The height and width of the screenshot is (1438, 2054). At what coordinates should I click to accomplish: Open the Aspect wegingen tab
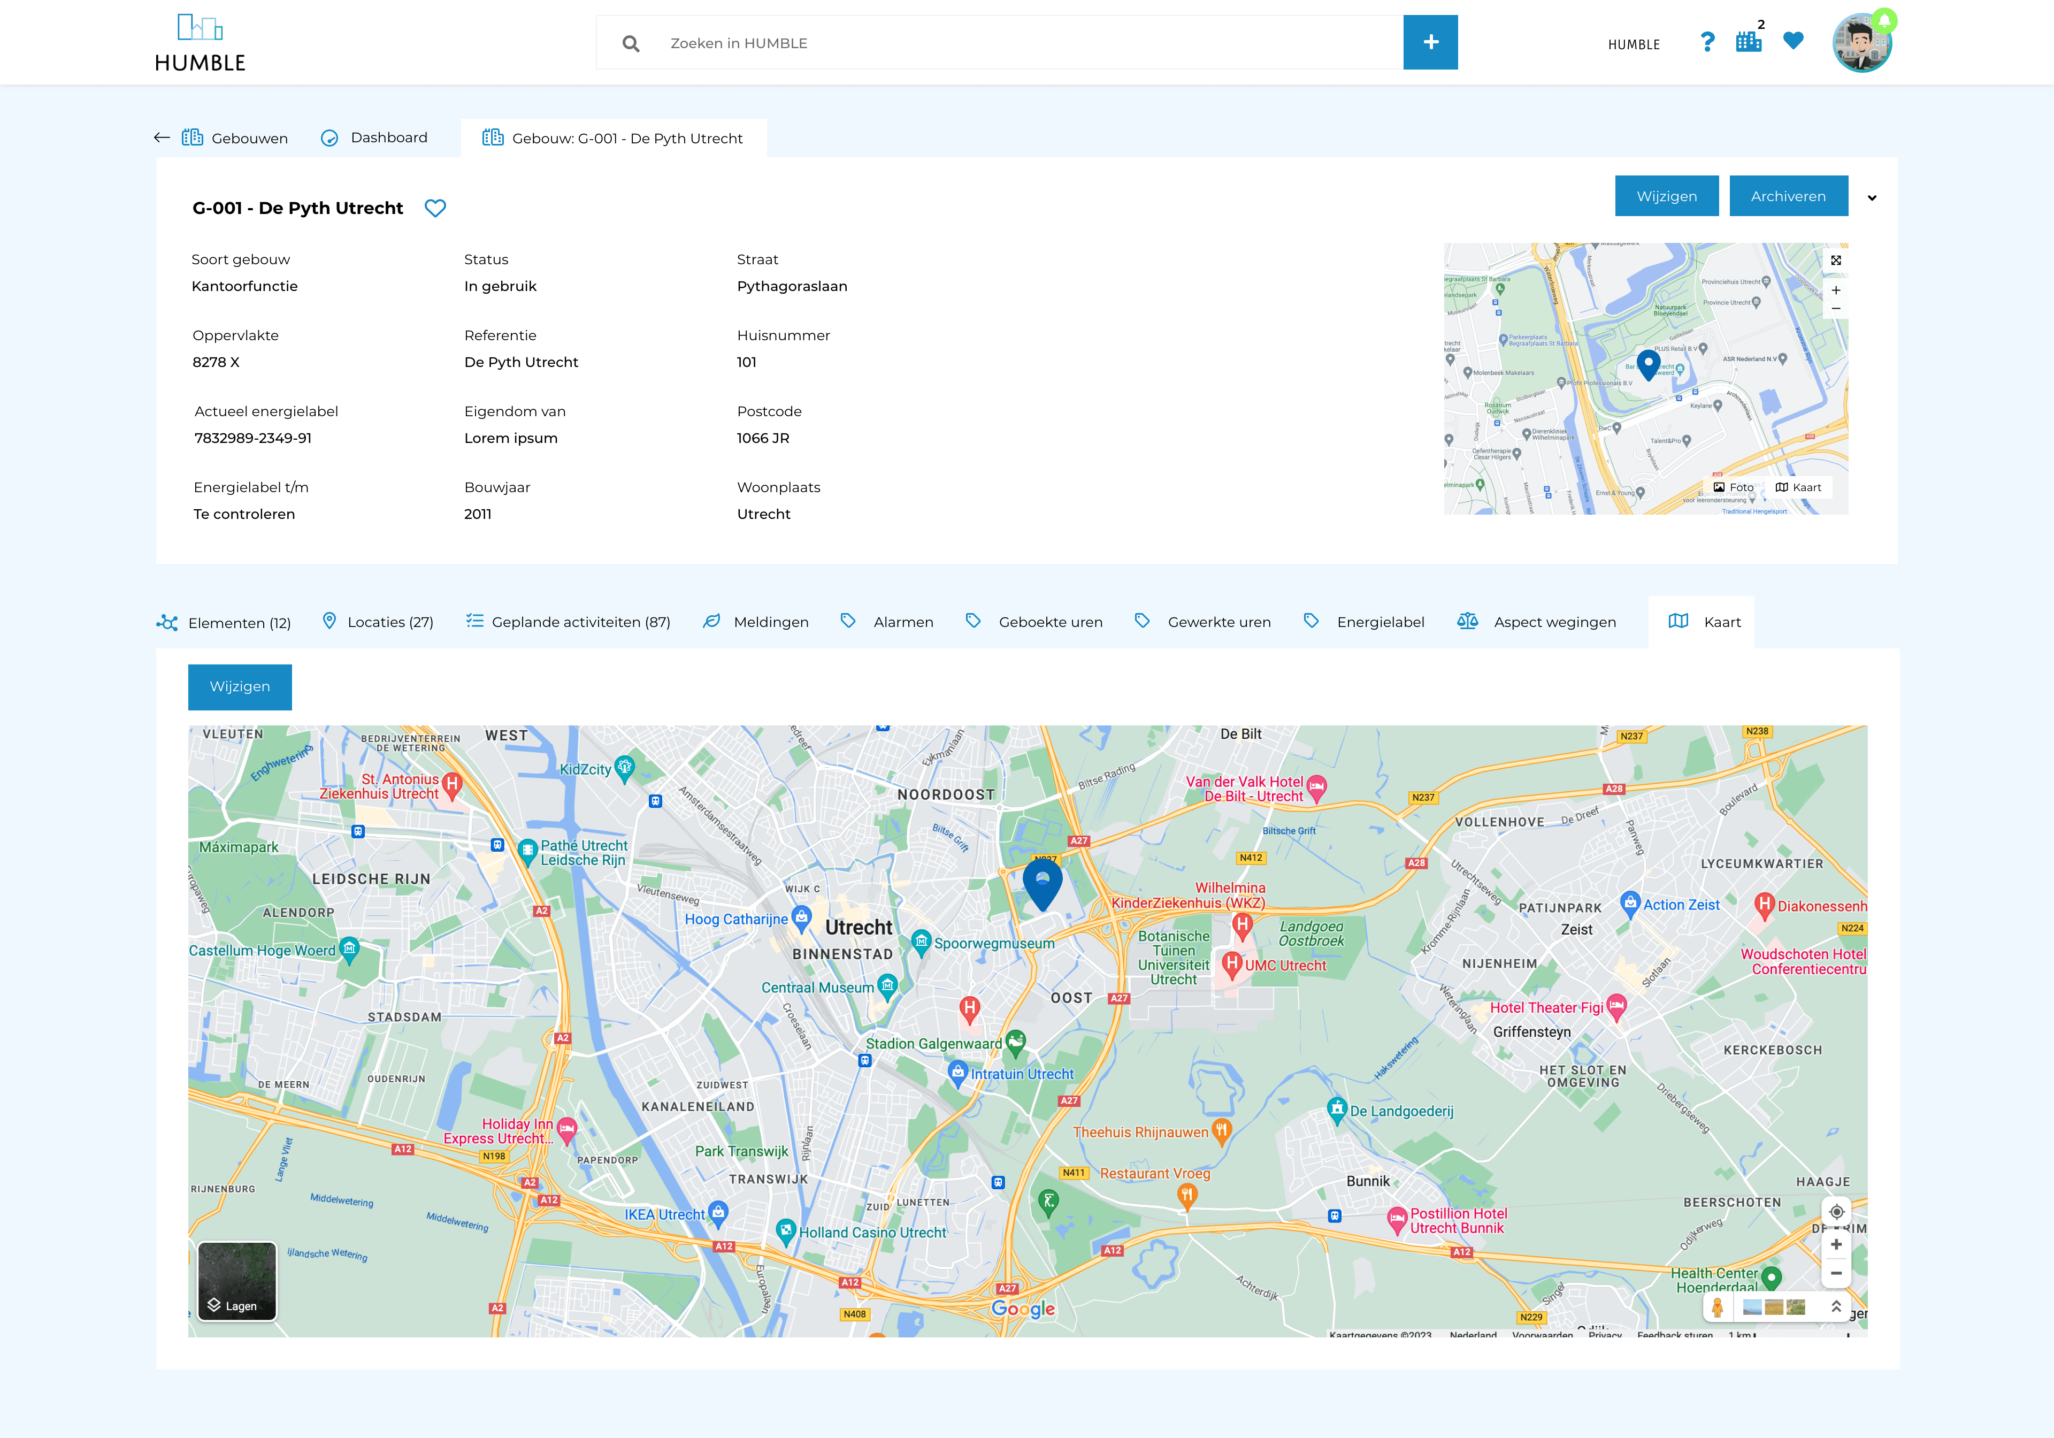1536,621
